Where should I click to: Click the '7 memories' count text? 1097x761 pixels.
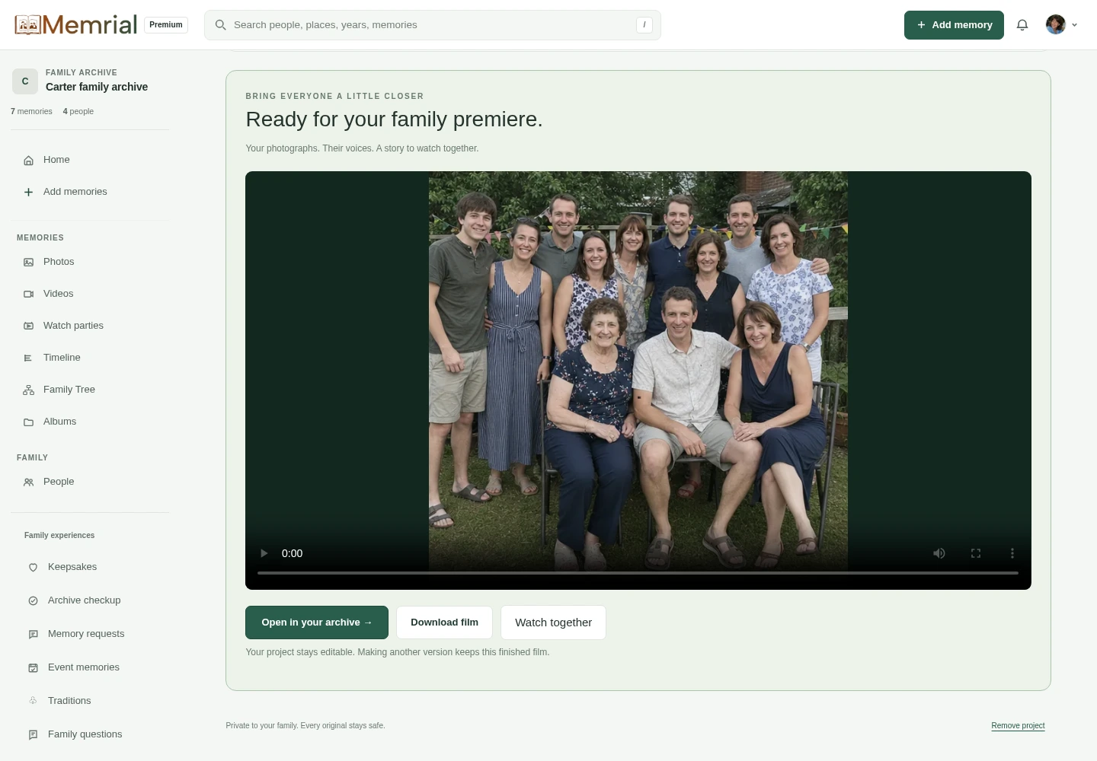[31, 111]
